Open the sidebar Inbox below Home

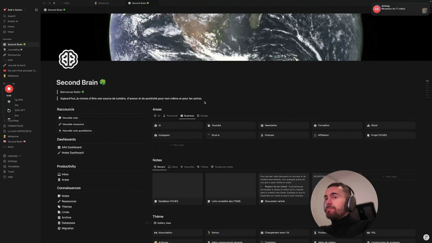[11, 32]
